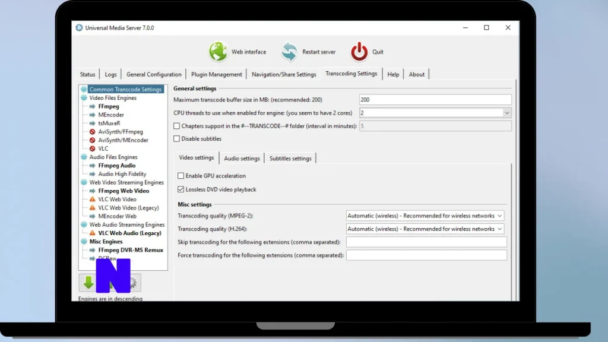Click the snowflake icon beside Common Transcode Settings
The height and width of the screenshot is (342, 608).
coord(84,89)
